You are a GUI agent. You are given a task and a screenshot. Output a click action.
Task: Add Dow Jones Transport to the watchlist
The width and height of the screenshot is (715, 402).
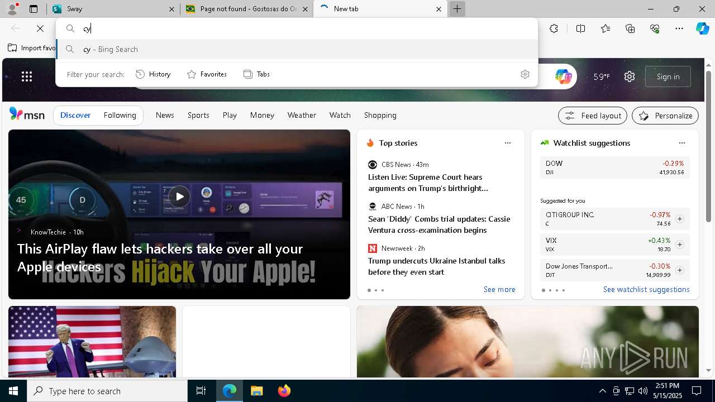(679, 270)
